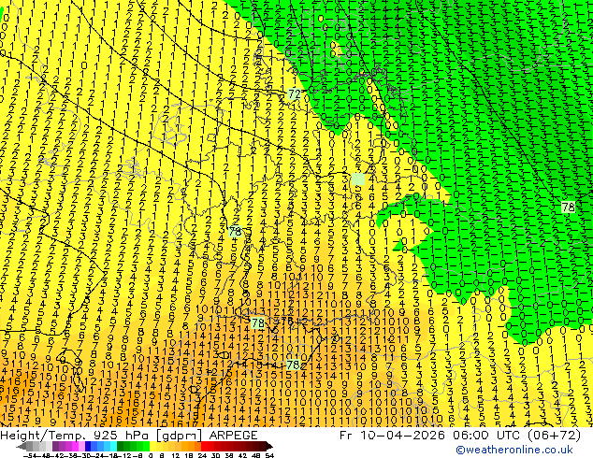Click the '54' label under the color scale
This screenshot has width=593, height=458.
click(x=269, y=456)
